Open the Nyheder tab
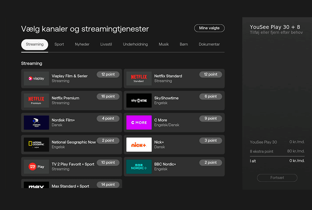The height and width of the screenshot is (210, 312). [x=82, y=44]
